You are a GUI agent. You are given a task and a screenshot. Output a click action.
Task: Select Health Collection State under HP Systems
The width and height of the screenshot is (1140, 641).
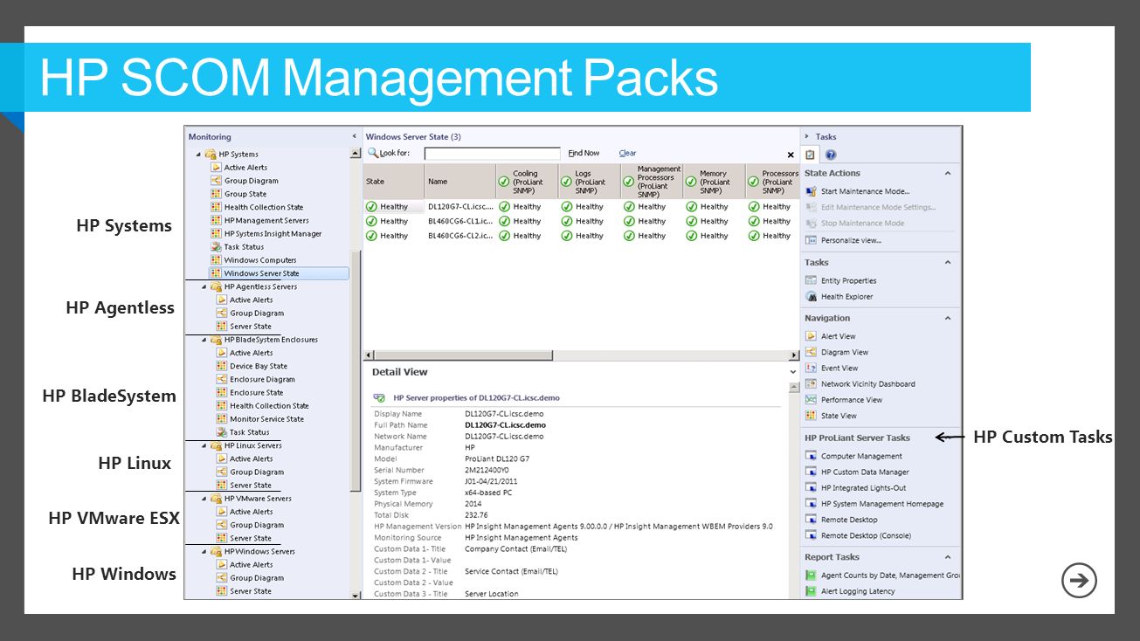264,207
